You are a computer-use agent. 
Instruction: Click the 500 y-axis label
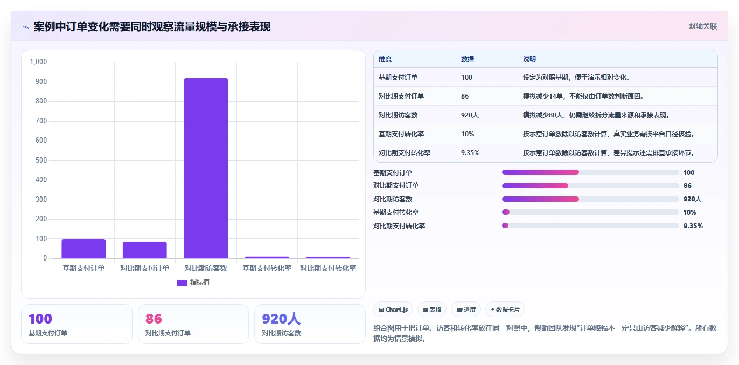(41, 160)
